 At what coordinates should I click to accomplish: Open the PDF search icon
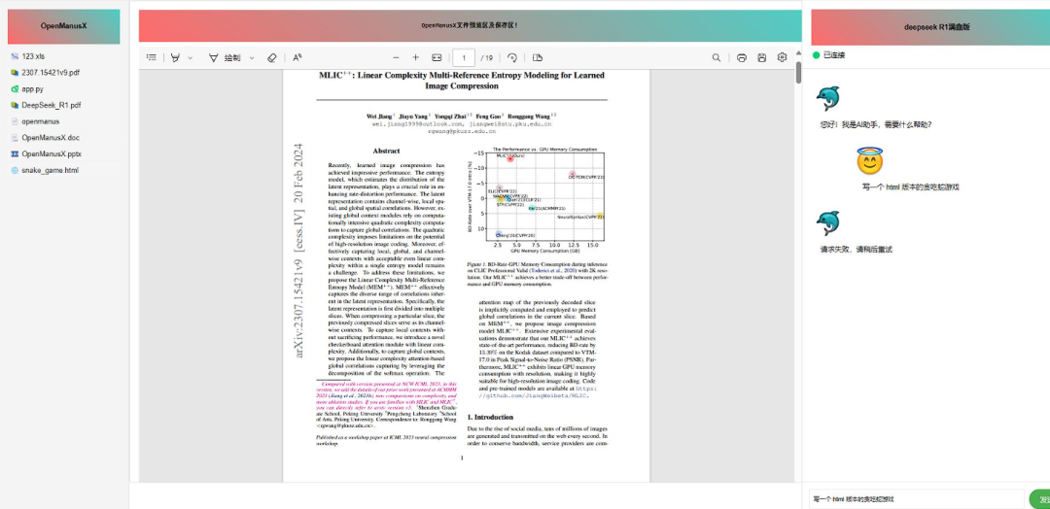coord(717,58)
